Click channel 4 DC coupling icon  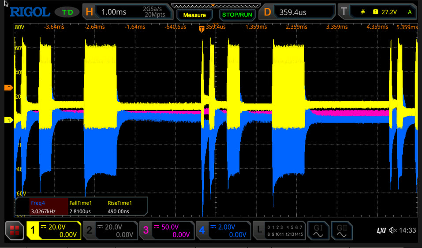[213, 227]
